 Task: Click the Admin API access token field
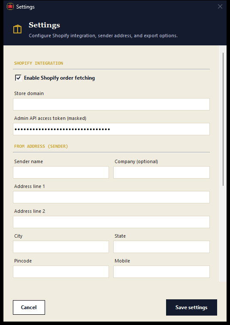[x=112, y=129]
